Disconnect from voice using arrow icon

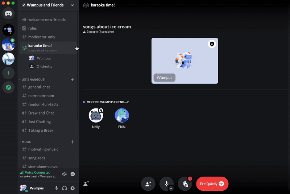click(73, 174)
